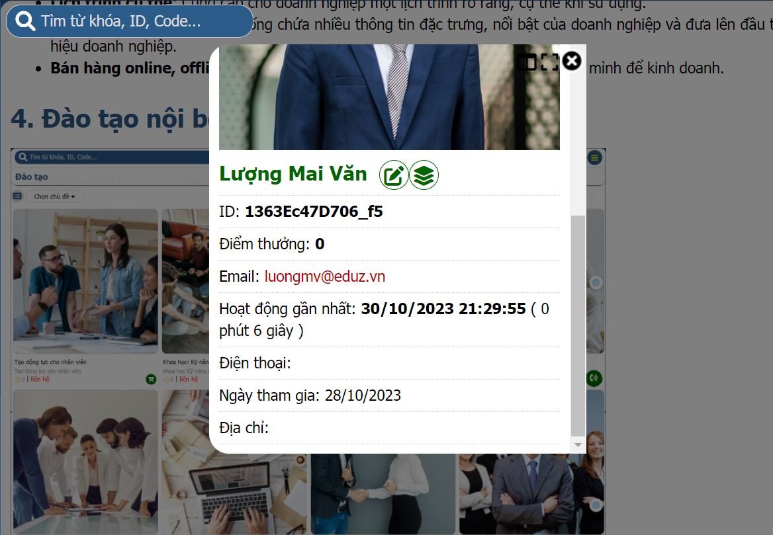
Task: Select the list view icon beside Chọn chủ đề
Action: click(x=17, y=196)
